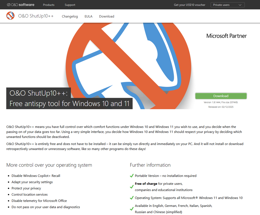The image size is (260, 215).
Task: Select Download in the product navigation
Action: [107, 16]
